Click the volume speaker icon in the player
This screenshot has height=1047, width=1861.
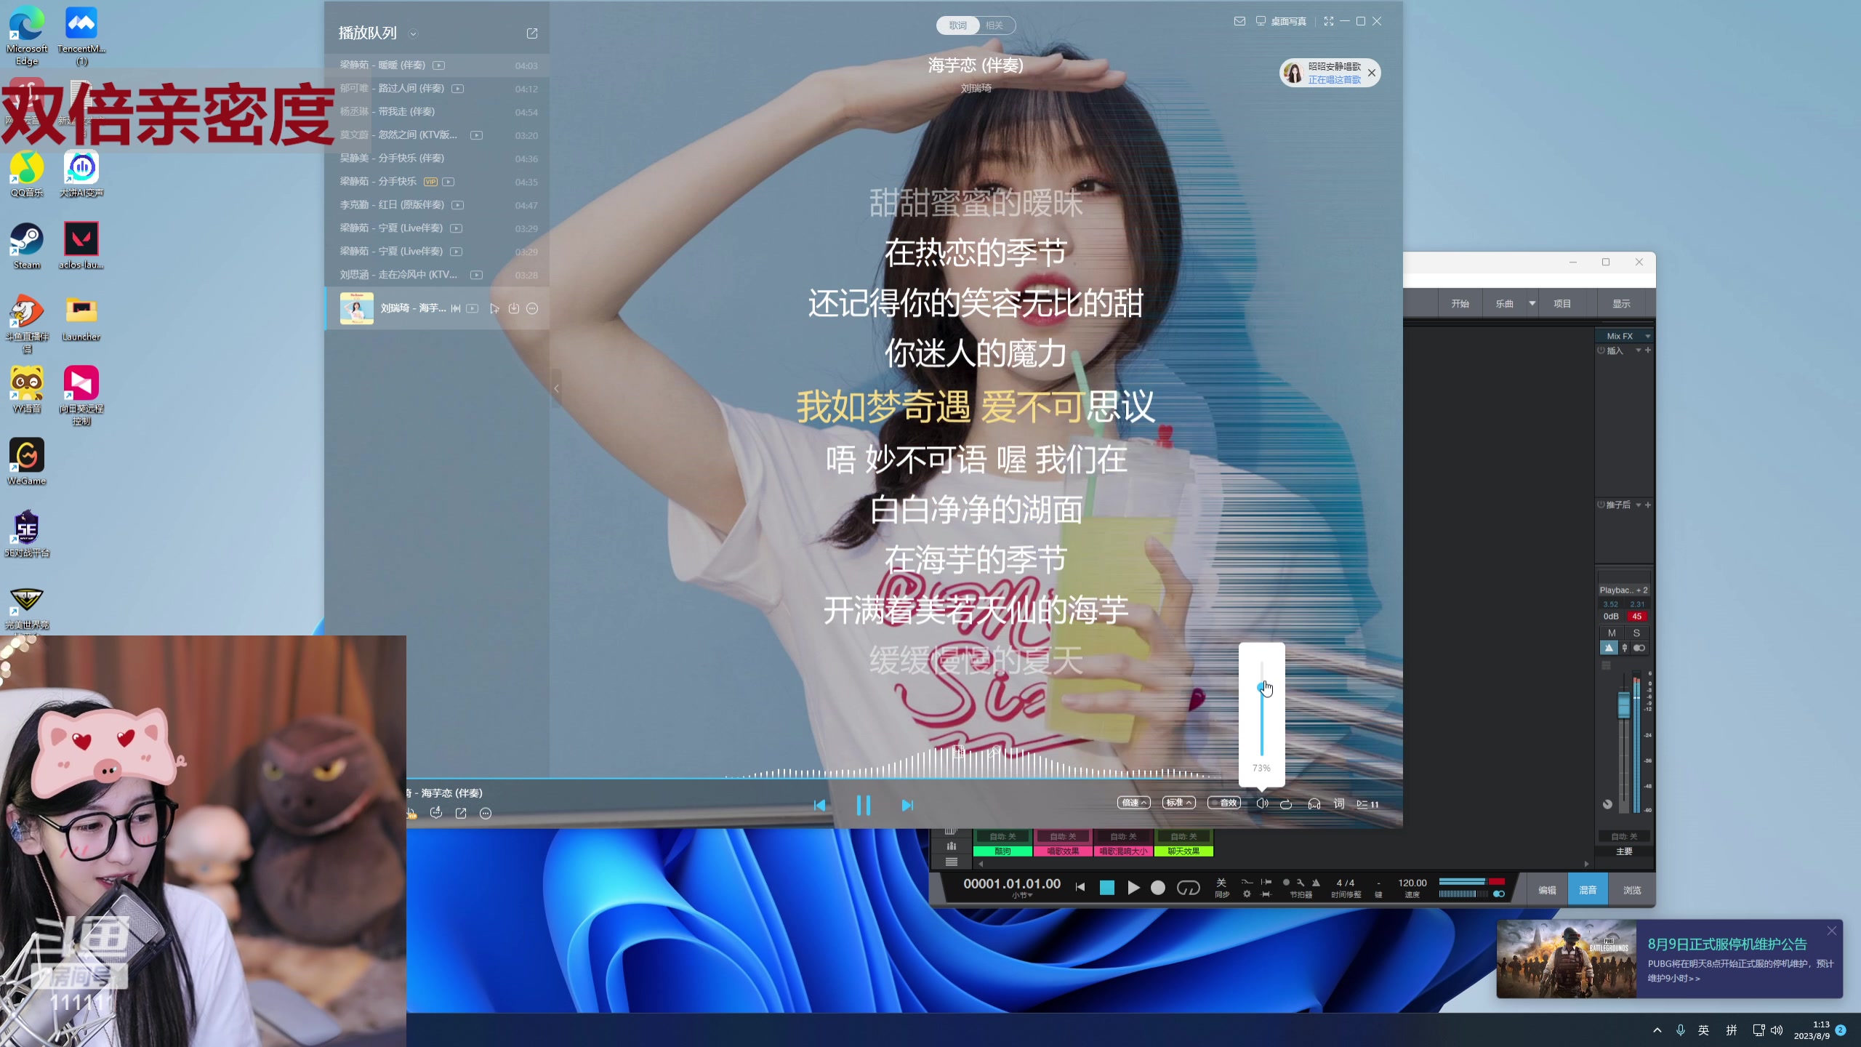[1263, 803]
